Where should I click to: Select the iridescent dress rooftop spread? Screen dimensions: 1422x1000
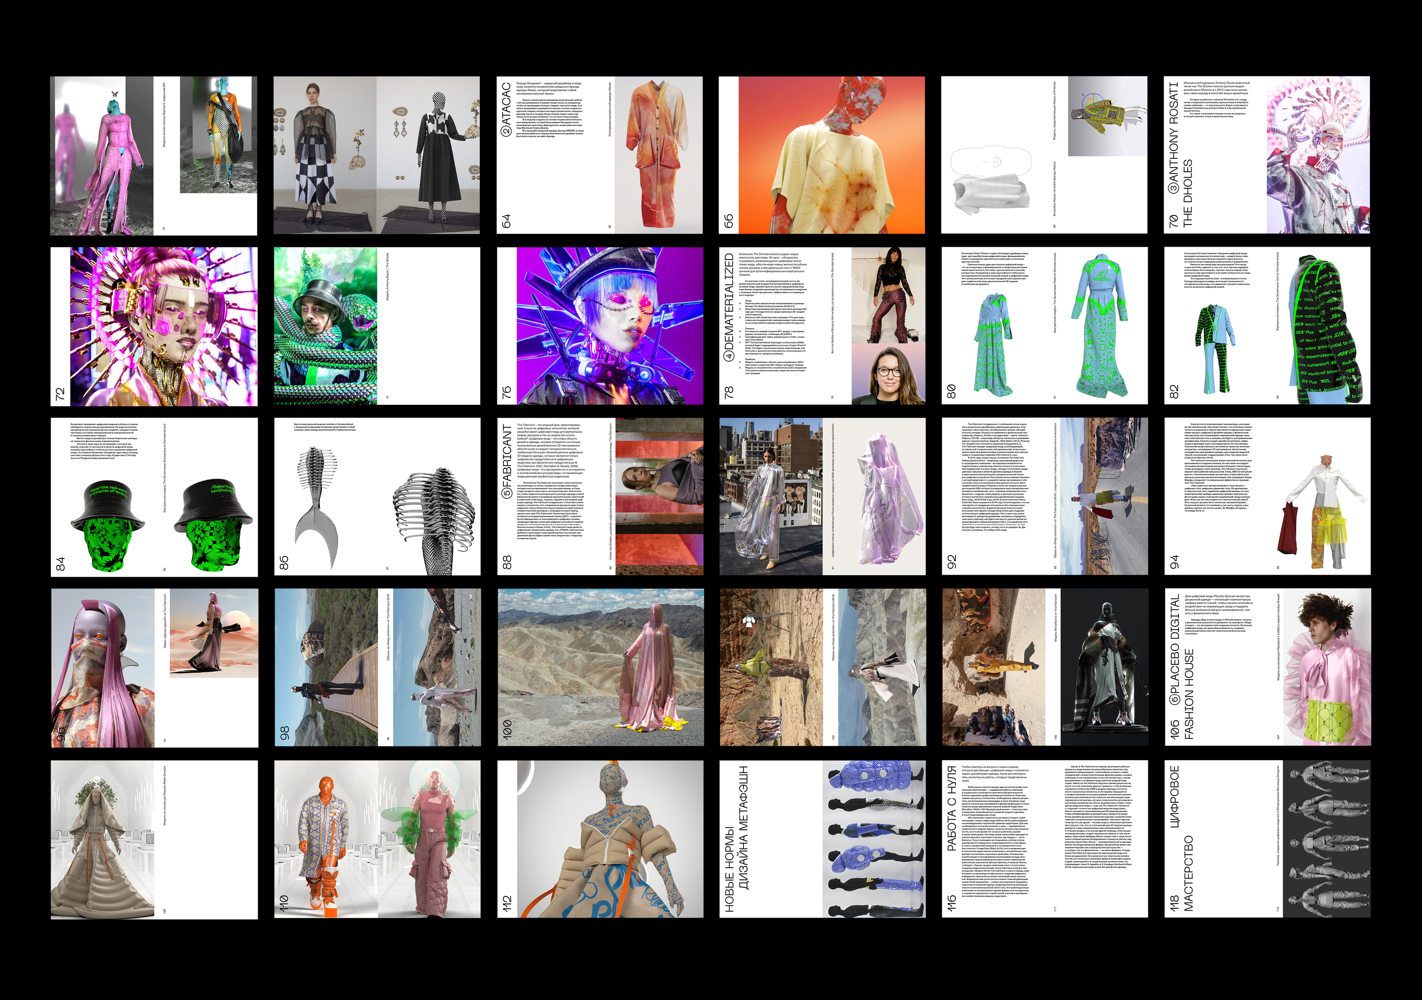[822, 497]
